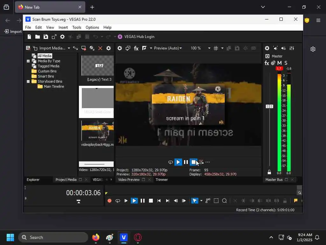Screen dimensions: 326x245
Task: Click the New project icon in toolbar
Action: coord(29,37)
